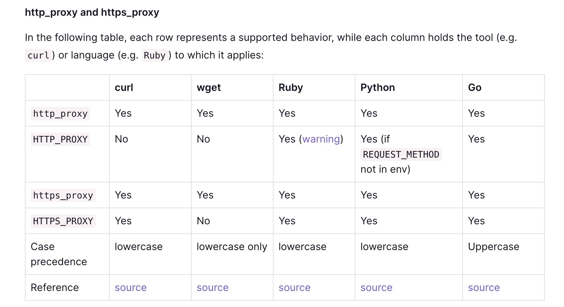Click the lowercase https_proxy row label
Viewport: 564px width, 307px height.
tap(63, 195)
